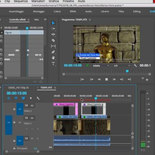
Task: Show more Program monitor buttons chevrons
Action: coord(143,78)
